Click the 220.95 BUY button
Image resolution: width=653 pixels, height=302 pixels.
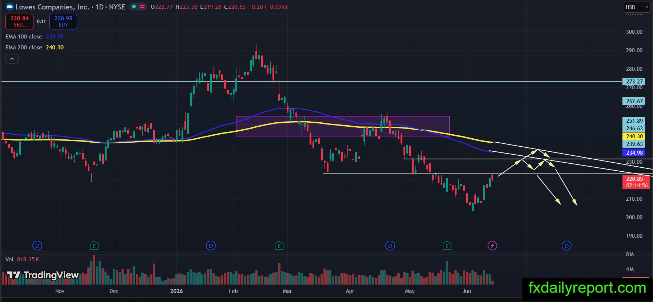click(63, 21)
